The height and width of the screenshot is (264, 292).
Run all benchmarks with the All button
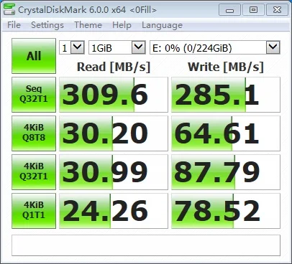[34, 56]
